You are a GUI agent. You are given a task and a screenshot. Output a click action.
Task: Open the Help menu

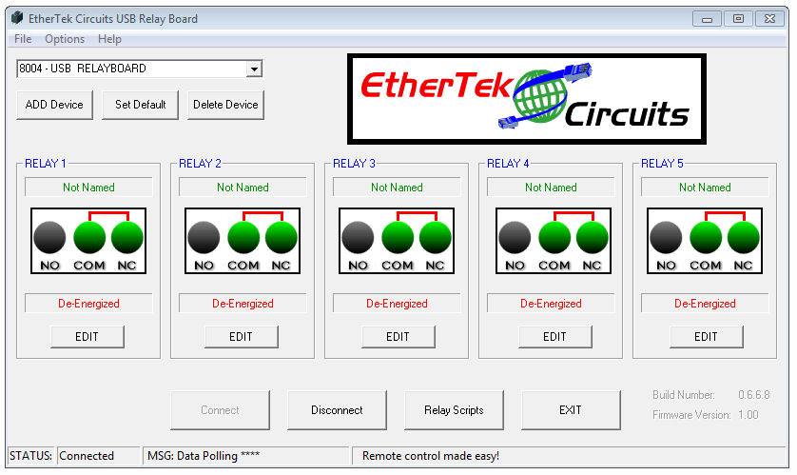click(109, 39)
